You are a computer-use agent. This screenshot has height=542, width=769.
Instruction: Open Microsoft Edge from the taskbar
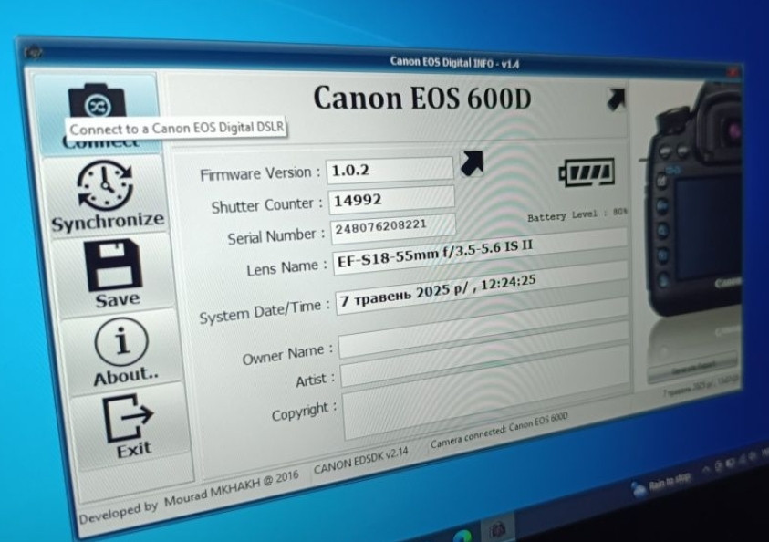(462, 535)
